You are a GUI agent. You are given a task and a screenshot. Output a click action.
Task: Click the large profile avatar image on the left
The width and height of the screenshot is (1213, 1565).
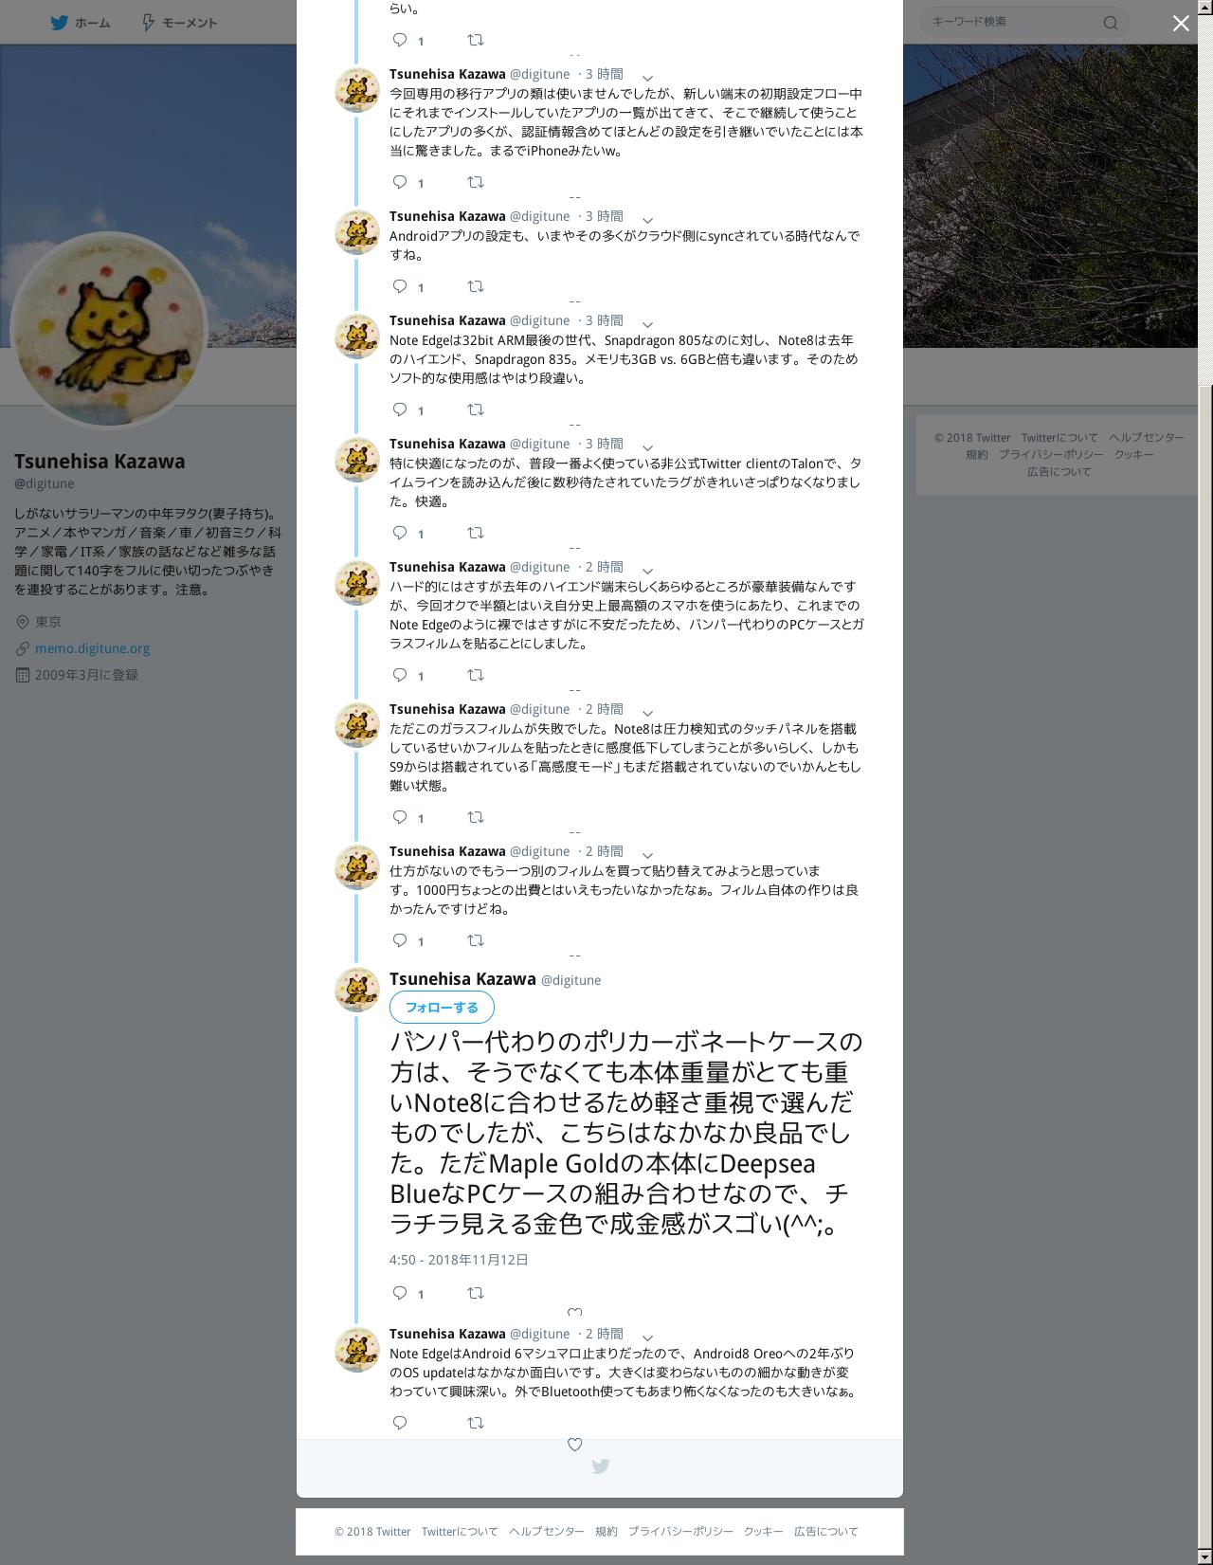point(109,331)
